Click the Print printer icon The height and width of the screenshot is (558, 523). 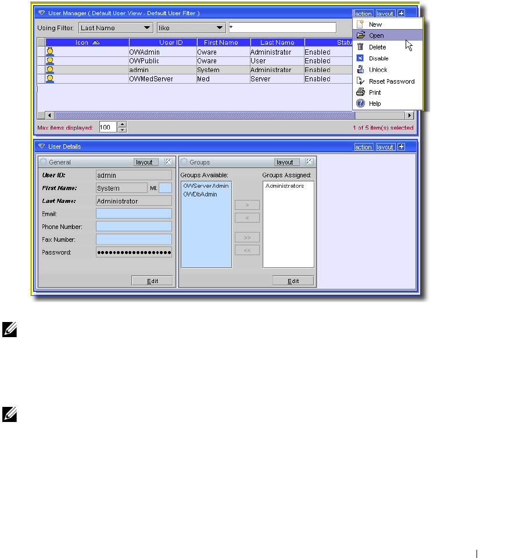pos(360,92)
